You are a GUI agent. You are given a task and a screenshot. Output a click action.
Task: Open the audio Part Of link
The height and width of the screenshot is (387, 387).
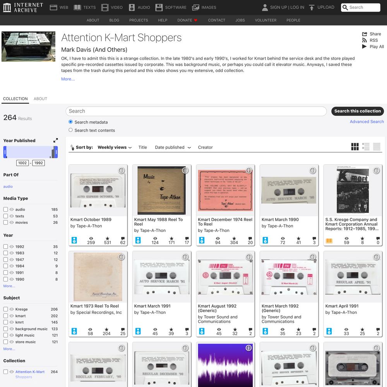point(8,187)
